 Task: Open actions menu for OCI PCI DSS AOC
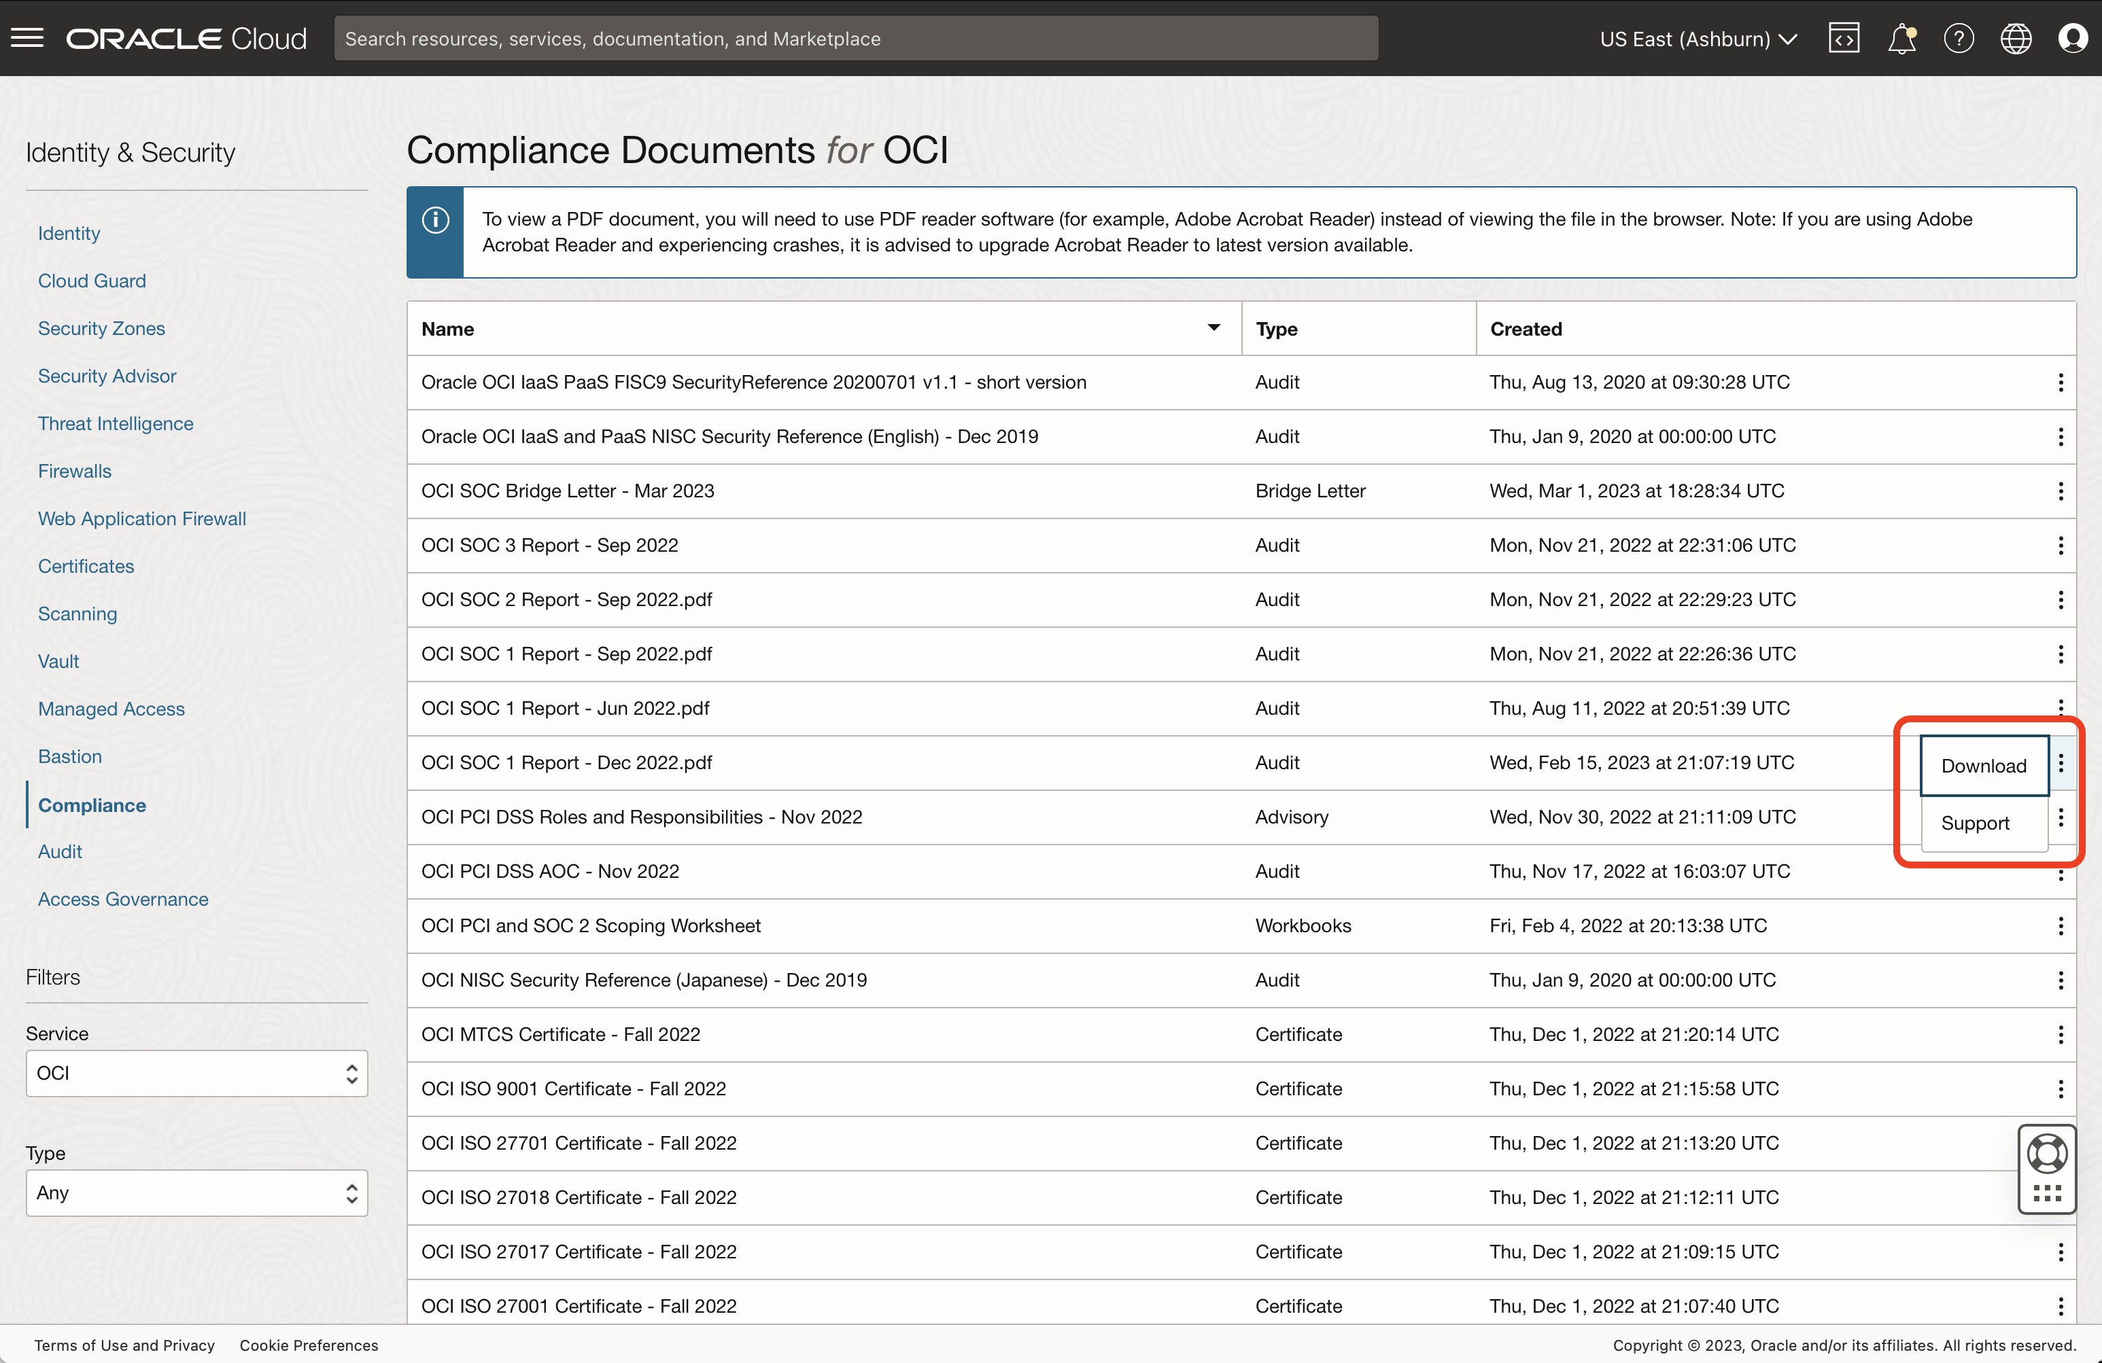(2061, 872)
